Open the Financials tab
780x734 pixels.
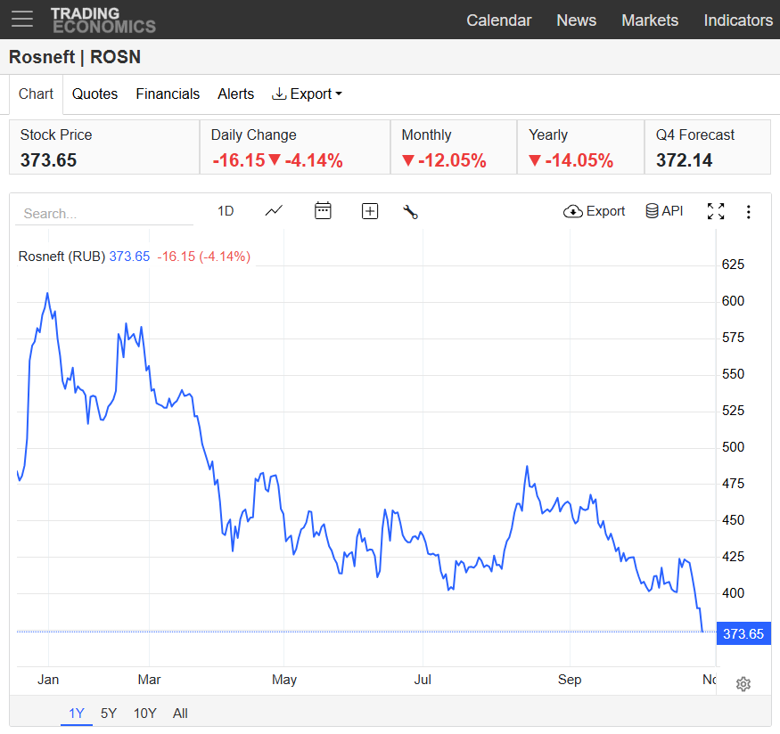168,94
